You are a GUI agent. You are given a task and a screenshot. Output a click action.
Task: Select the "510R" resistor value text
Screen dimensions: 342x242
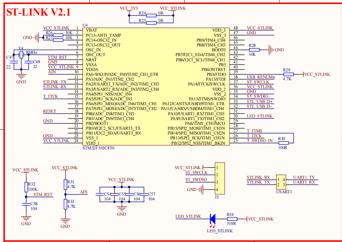232,223
